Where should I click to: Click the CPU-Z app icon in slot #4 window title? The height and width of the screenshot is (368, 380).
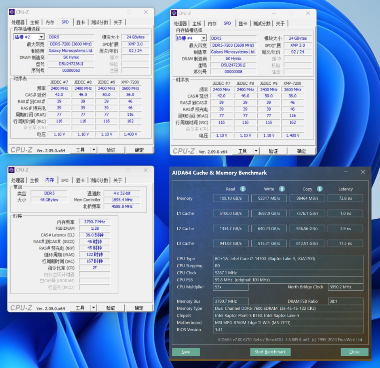pyautogui.click(x=174, y=13)
